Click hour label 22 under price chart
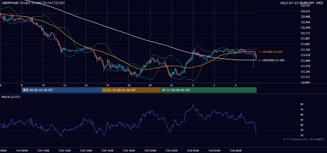This screenshot has width=327, height=153. (x=172, y=85)
